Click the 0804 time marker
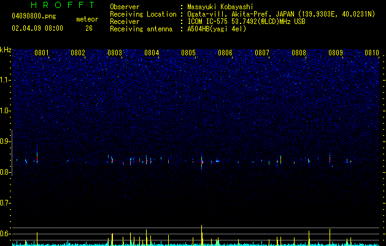 [x=152, y=53]
